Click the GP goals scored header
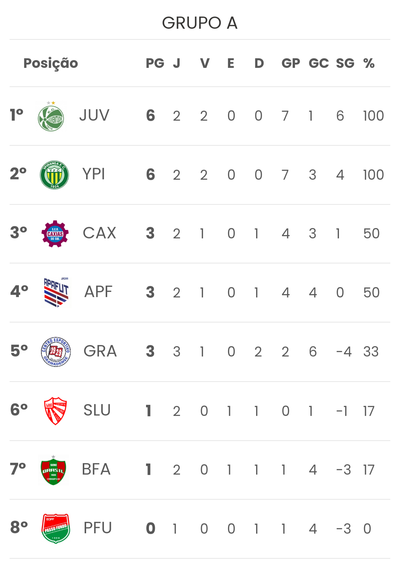394x561 pixels. [291, 63]
